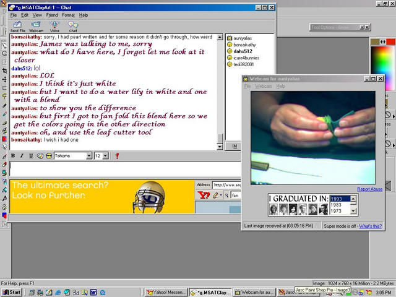Click the swap colors arrow in the color palette
The height and width of the screenshot is (297, 396).
point(383,42)
